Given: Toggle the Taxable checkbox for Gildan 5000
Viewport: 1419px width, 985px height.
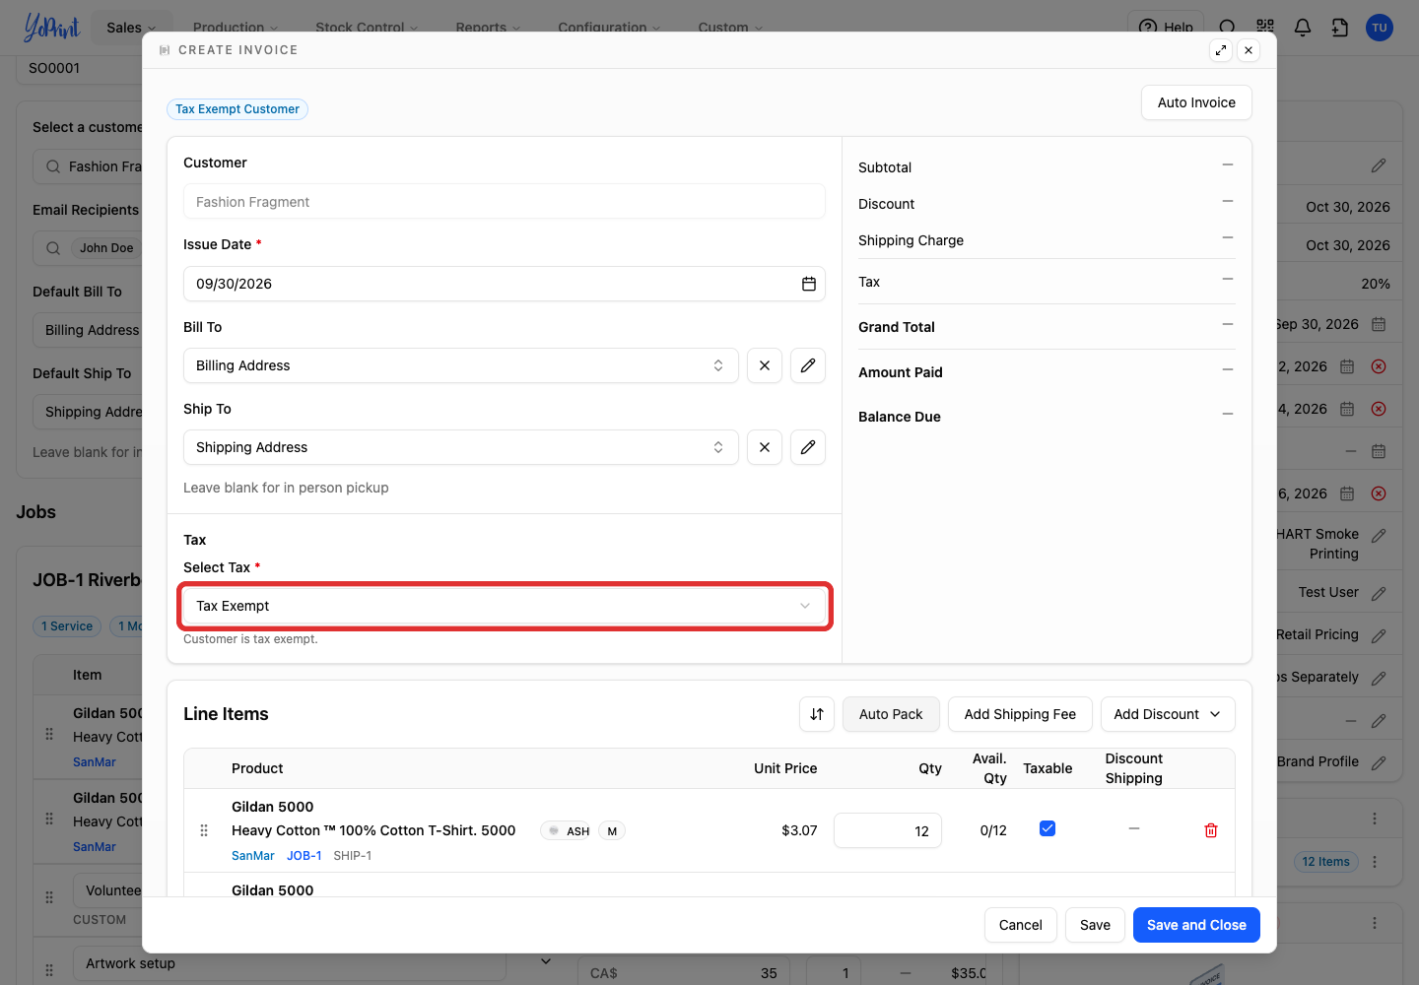Looking at the screenshot, I should point(1047,828).
